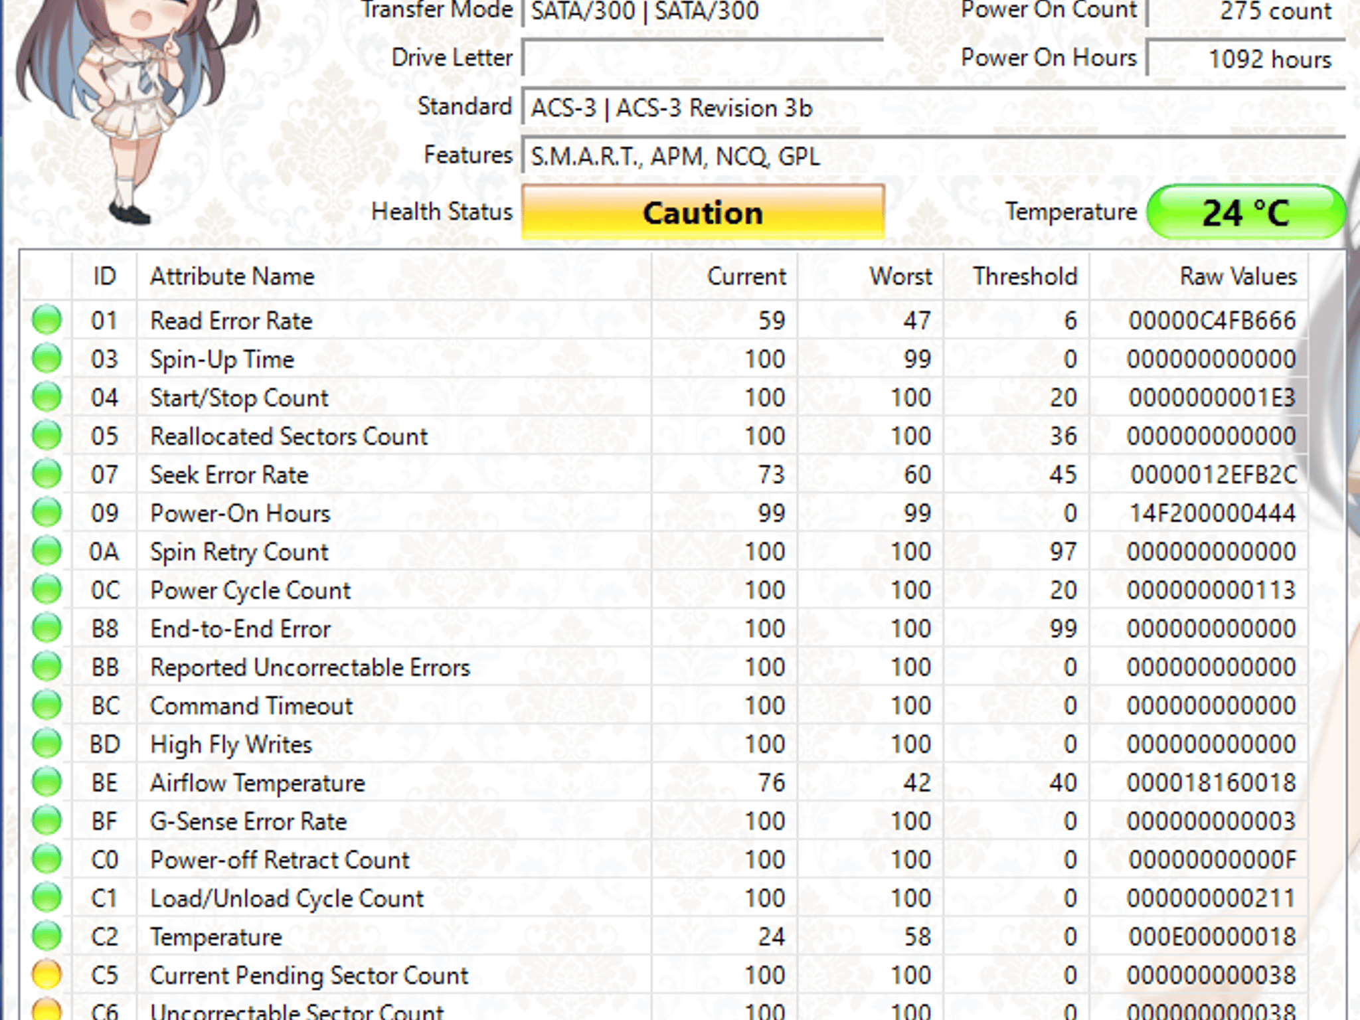Click green status icon for End-to-End Error
This screenshot has width=1360, height=1020.
click(x=47, y=628)
